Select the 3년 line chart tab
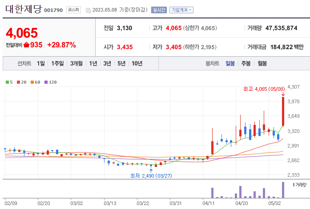 (107, 63)
